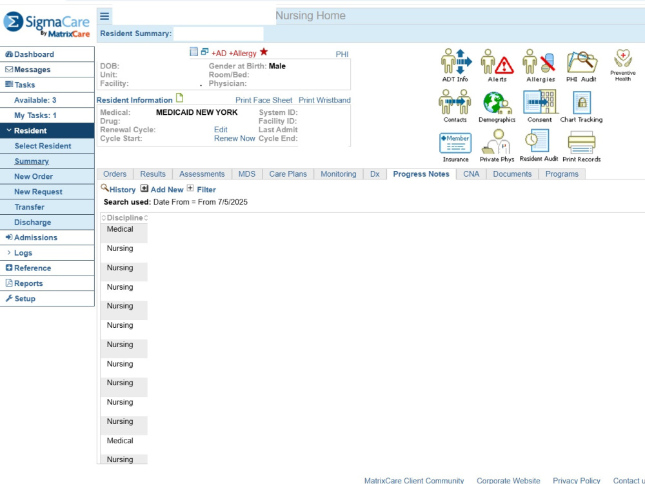Expand the Logs sidebar section
Viewport: 645px width, 484px height.
(x=9, y=253)
